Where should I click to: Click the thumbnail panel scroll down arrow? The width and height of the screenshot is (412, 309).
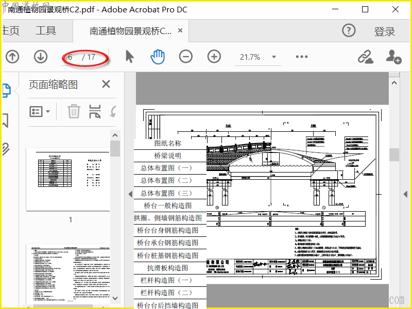click(115, 298)
